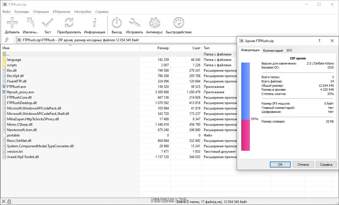Click the Выход (Exit) power icon

pos(117,23)
